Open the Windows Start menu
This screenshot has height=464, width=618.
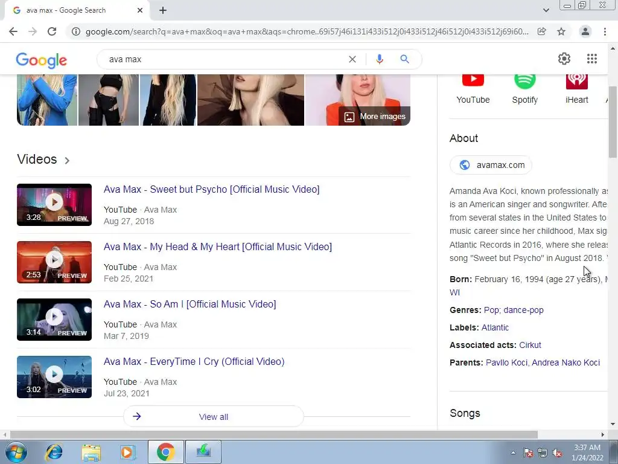(x=16, y=452)
